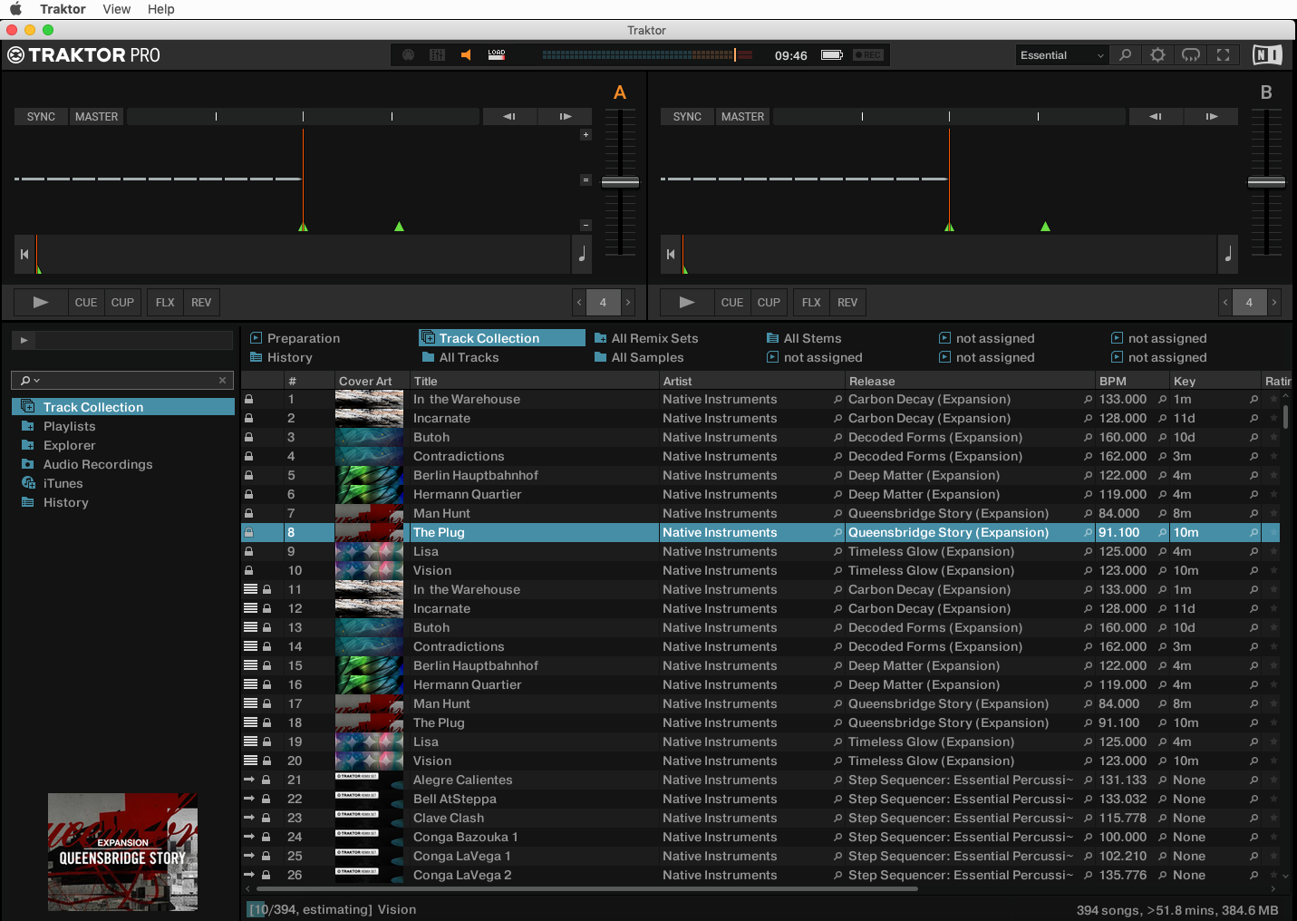Toggle the REC audio recorder button
1297x921 pixels.
(868, 55)
